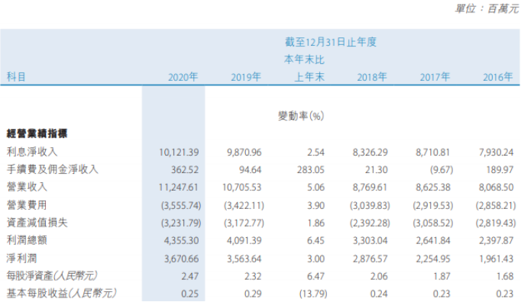Click the value 10,705.53

[242, 188]
